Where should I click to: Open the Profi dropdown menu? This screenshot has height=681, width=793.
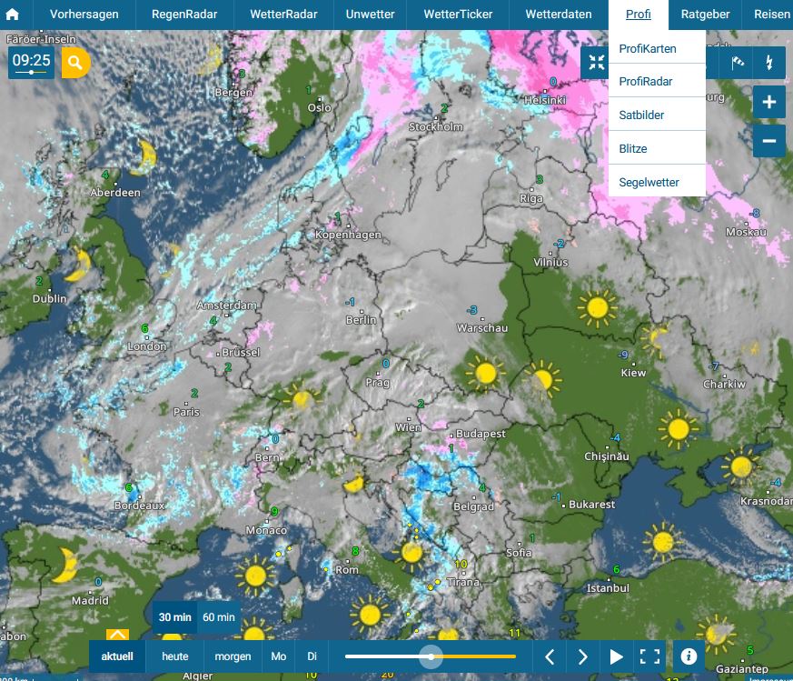(x=639, y=15)
